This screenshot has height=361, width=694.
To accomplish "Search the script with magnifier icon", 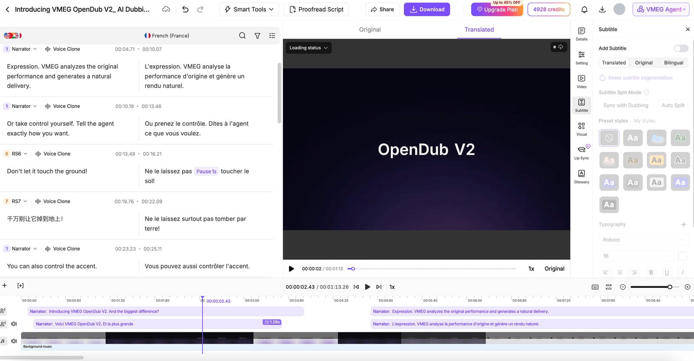I will (x=242, y=36).
